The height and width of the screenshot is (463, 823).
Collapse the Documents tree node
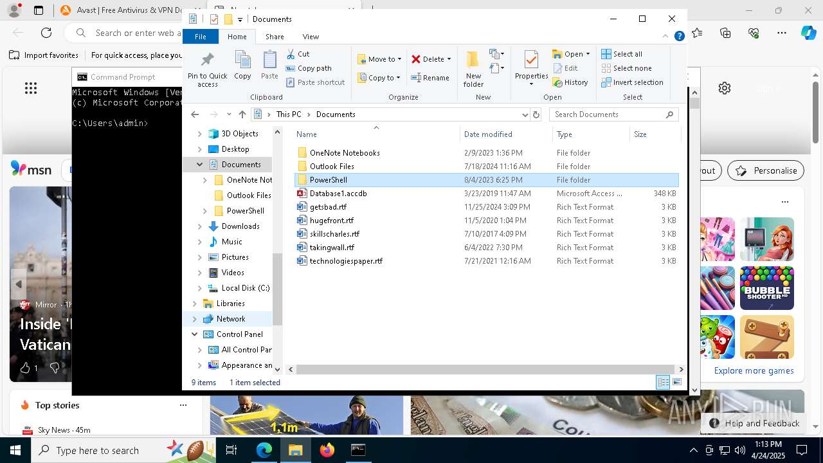coord(199,165)
